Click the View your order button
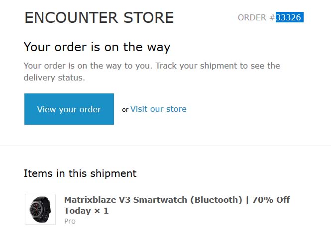This screenshot has height=240, width=331. pos(69,109)
